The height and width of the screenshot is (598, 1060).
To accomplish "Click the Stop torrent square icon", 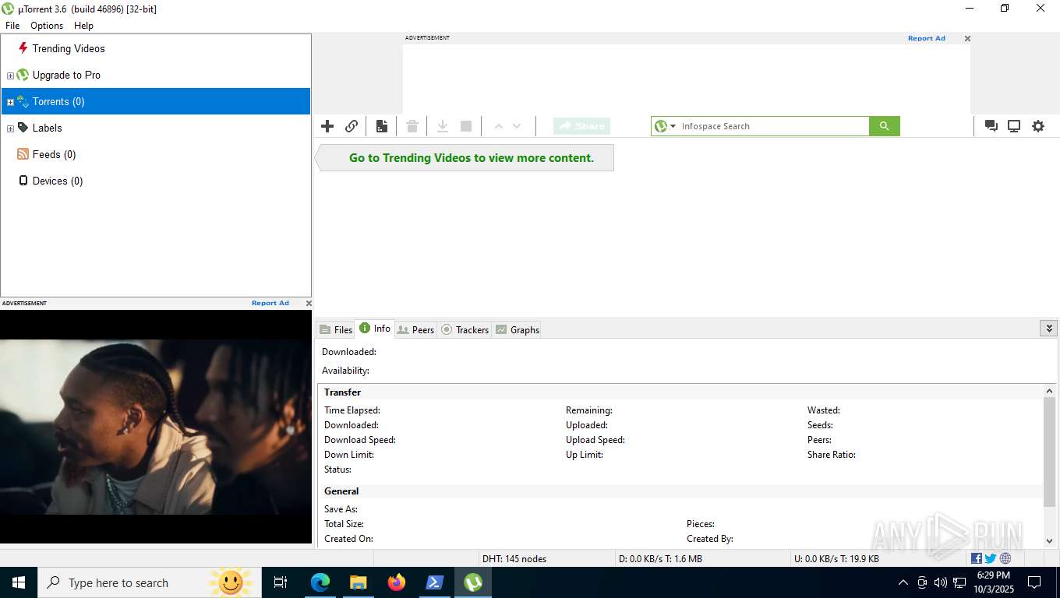I will (x=466, y=126).
